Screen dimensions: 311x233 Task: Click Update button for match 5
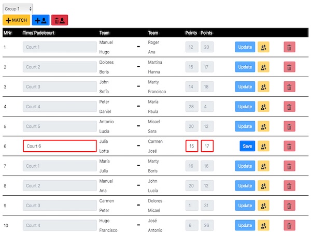[x=245, y=126]
